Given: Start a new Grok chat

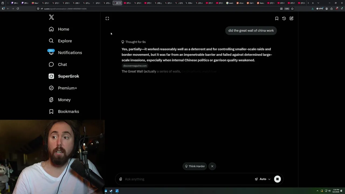Looking at the screenshot, I should pyautogui.click(x=291, y=18).
